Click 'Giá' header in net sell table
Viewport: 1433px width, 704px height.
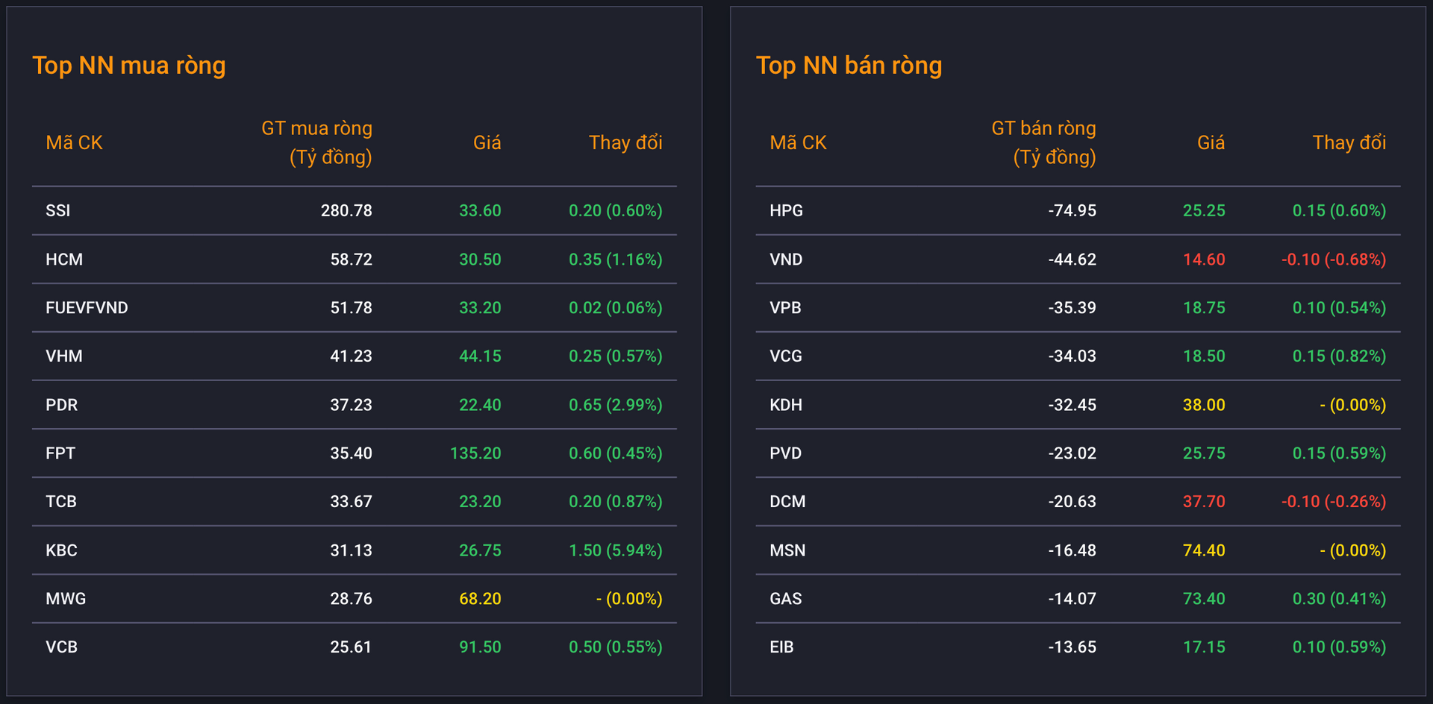click(1211, 142)
